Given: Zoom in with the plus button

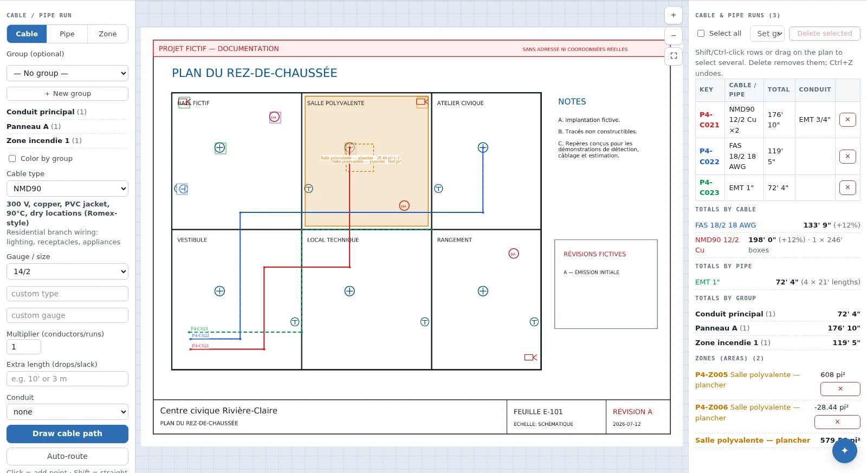Looking at the screenshot, I should (x=673, y=15).
